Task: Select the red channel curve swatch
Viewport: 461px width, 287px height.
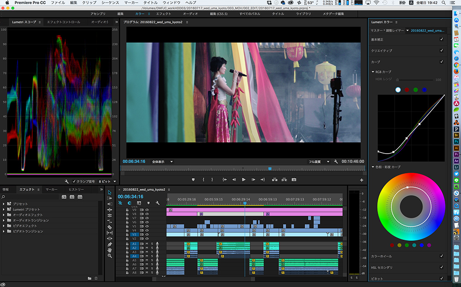Action: 407,90
